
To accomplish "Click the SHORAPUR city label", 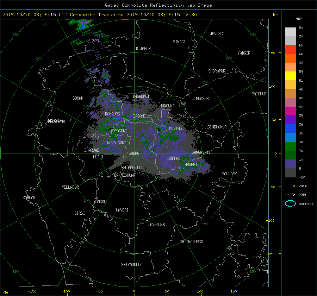I will pyautogui.click(x=217, y=71).
